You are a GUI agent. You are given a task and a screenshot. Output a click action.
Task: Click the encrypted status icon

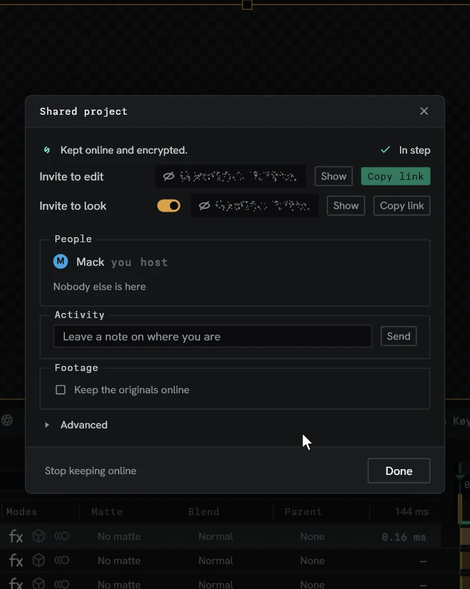[47, 150]
